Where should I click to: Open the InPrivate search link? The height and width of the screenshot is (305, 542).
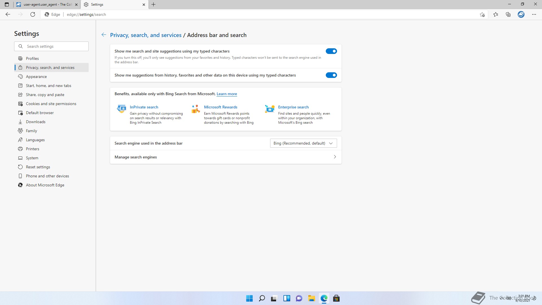coord(144,107)
